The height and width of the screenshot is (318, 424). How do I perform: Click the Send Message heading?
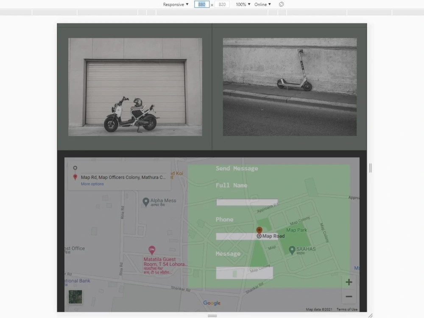coord(237,168)
